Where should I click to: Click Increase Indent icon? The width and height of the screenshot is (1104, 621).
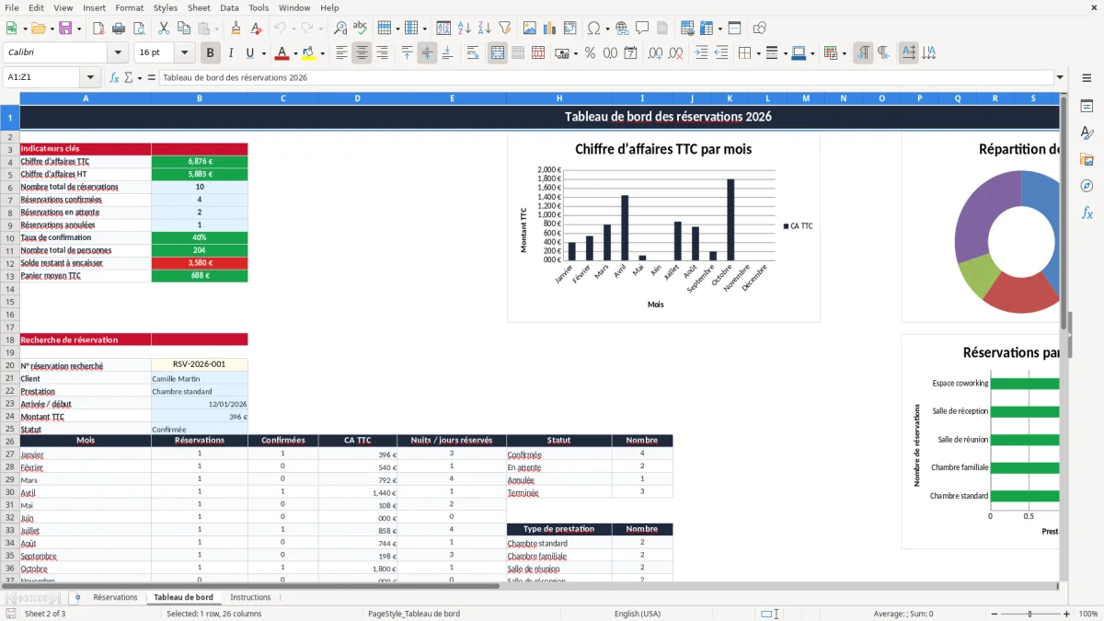point(701,53)
